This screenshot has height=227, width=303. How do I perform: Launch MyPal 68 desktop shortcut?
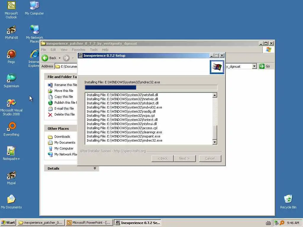click(11, 32)
